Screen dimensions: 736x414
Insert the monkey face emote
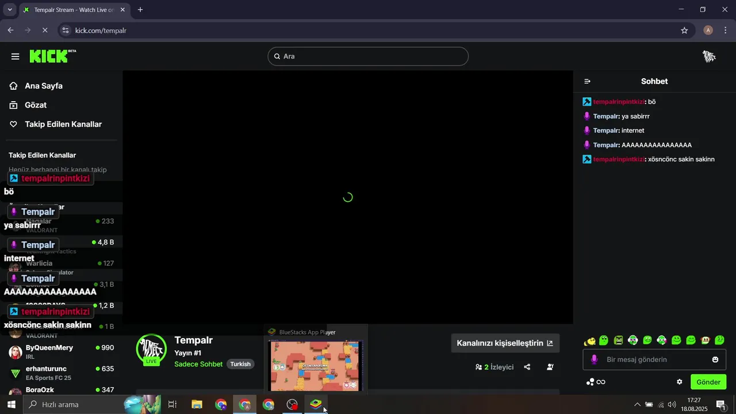[x=706, y=340]
